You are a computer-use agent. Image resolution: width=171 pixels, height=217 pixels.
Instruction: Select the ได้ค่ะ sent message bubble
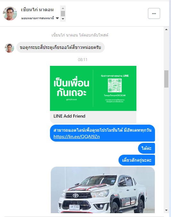146,148
